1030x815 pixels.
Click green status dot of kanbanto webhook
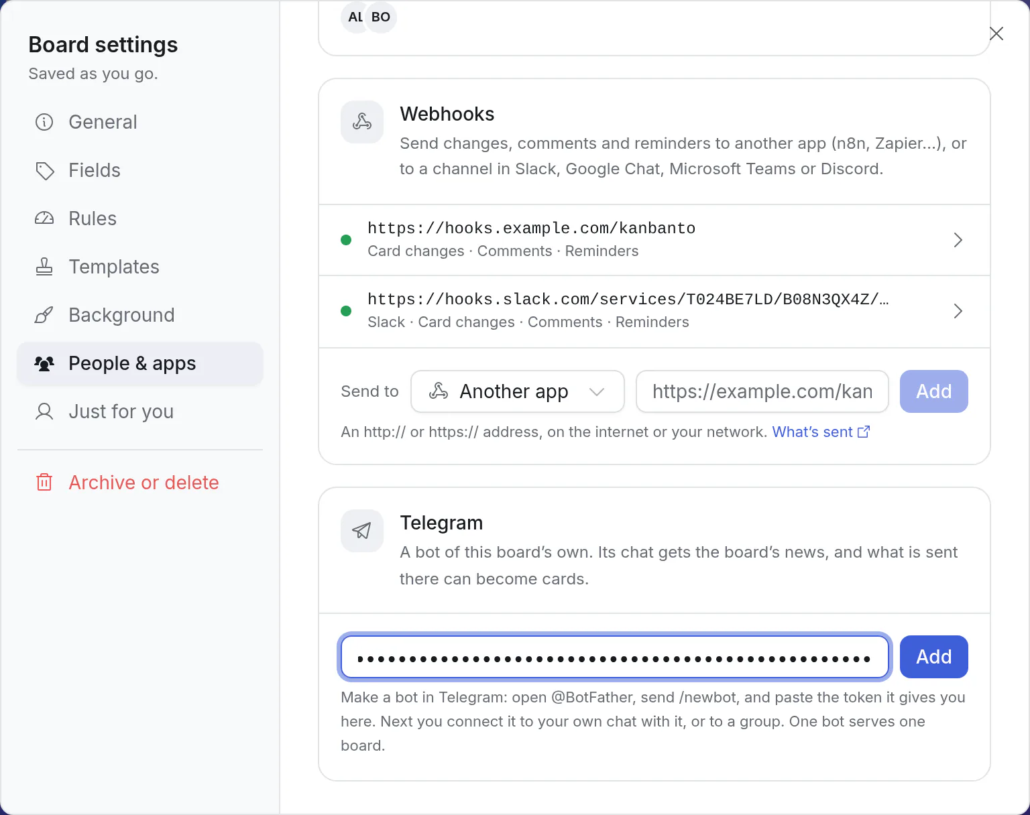coord(346,240)
